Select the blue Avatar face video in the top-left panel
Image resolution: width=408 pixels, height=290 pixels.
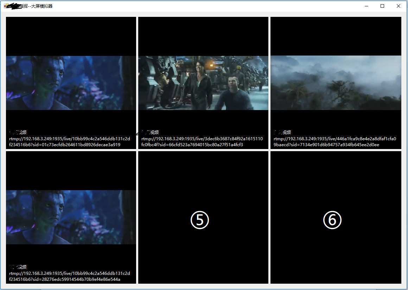pyautogui.click(x=71, y=83)
